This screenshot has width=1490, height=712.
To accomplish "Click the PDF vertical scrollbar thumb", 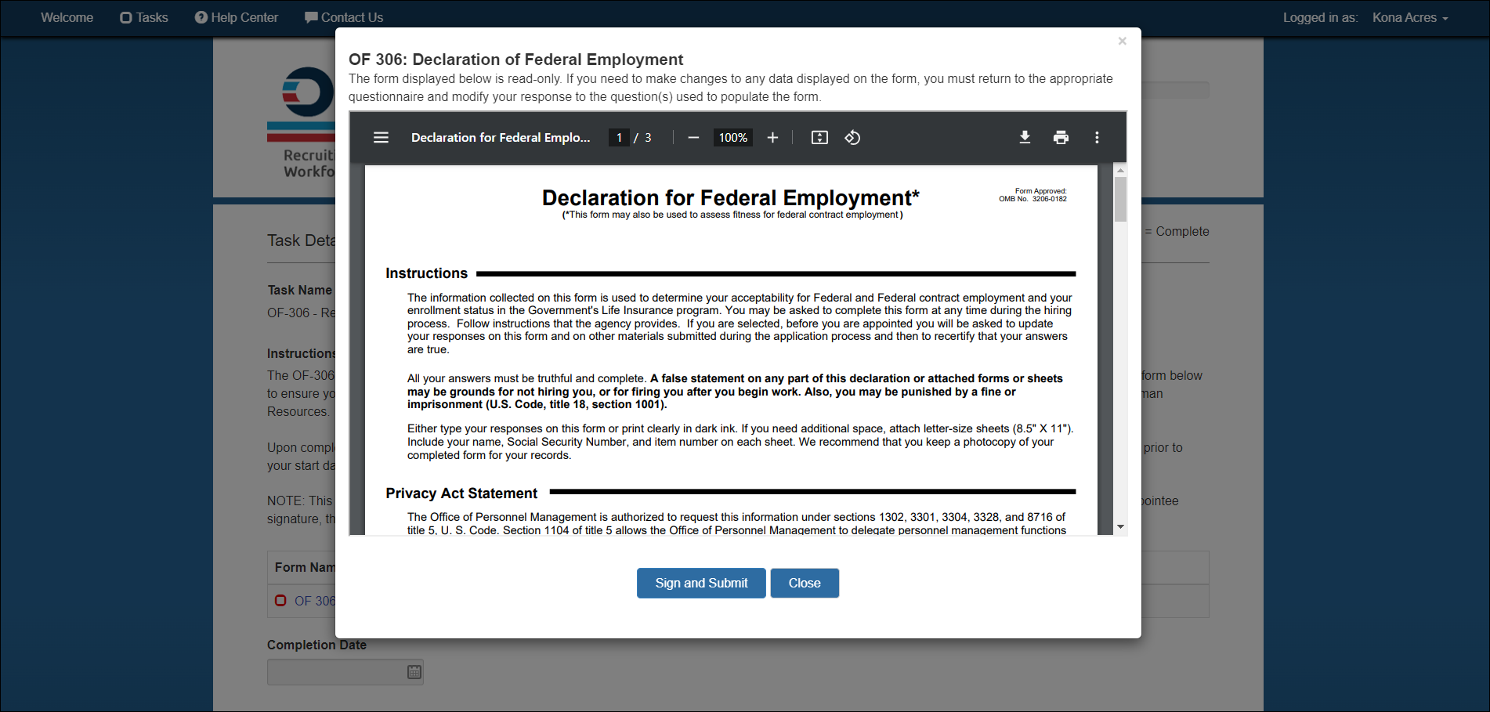I will pyautogui.click(x=1120, y=199).
